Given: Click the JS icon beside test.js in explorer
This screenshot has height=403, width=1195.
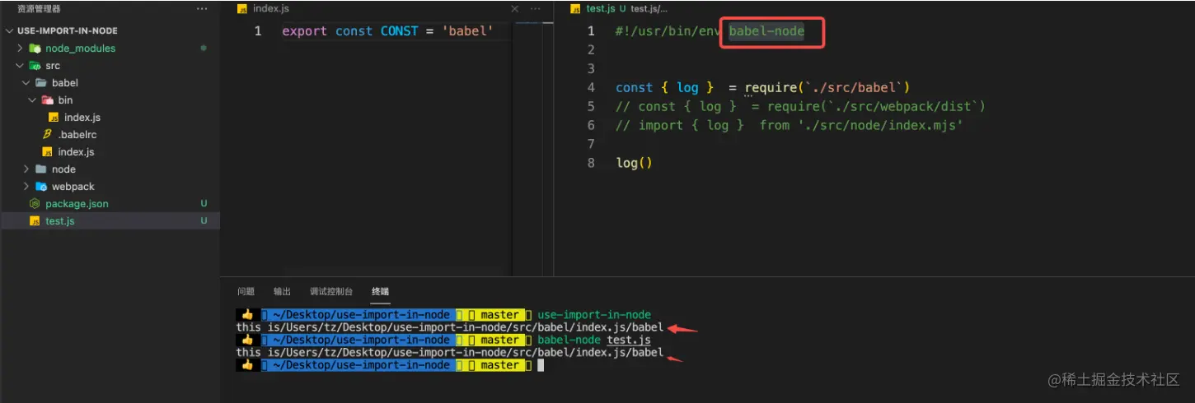Looking at the screenshot, I should point(35,221).
